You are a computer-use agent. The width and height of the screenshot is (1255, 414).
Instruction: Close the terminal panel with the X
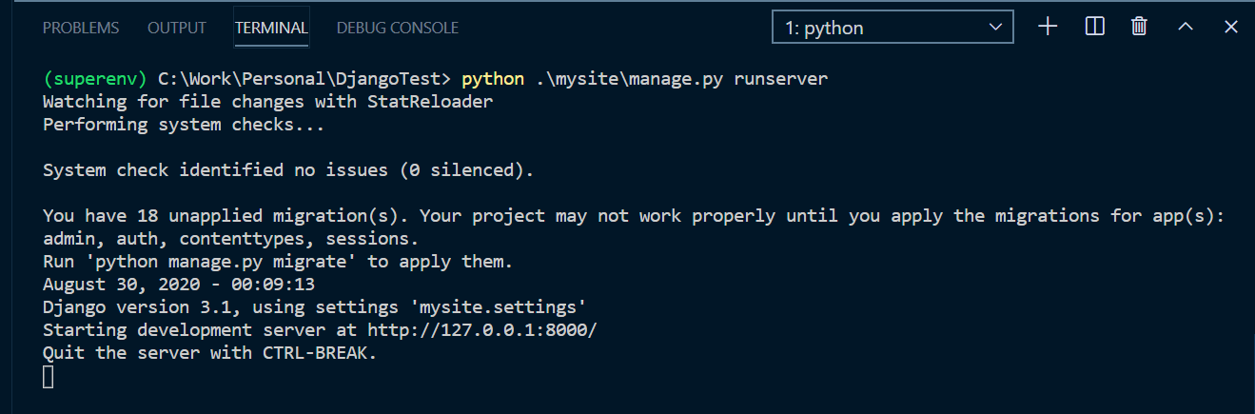1230,28
